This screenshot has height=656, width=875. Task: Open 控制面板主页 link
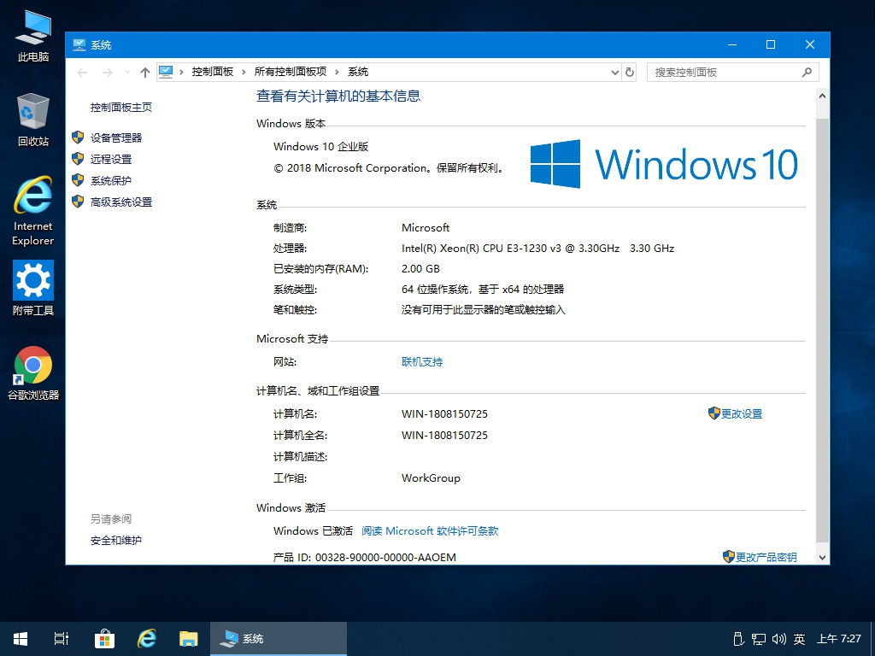121,107
